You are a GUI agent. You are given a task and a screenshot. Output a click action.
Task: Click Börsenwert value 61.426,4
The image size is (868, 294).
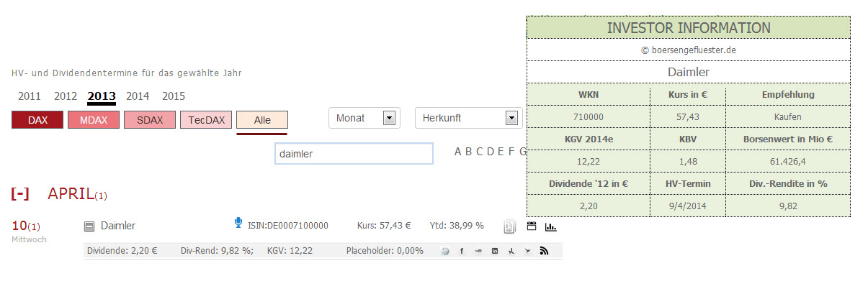point(788,161)
